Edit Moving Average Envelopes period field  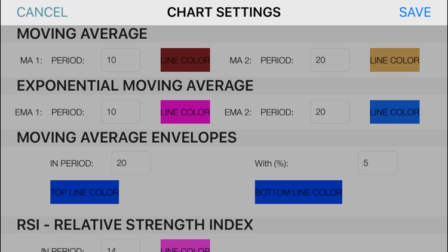coord(131,163)
